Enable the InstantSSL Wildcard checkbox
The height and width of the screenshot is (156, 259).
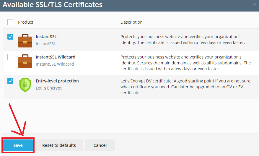(x=10, y=57)
